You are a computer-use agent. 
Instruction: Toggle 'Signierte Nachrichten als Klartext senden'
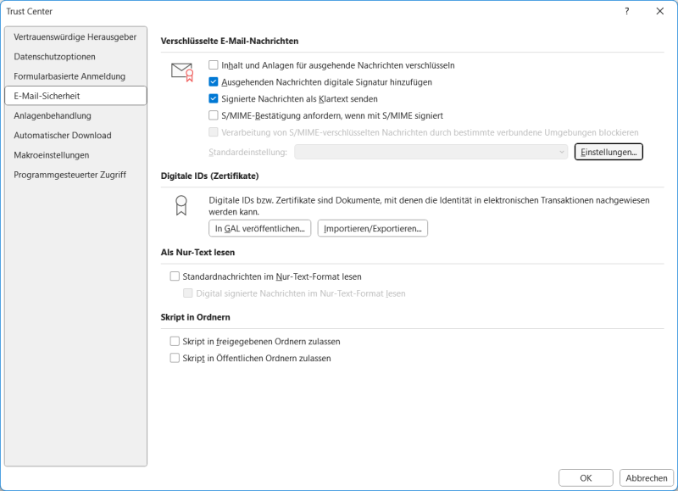click(214, 98)
